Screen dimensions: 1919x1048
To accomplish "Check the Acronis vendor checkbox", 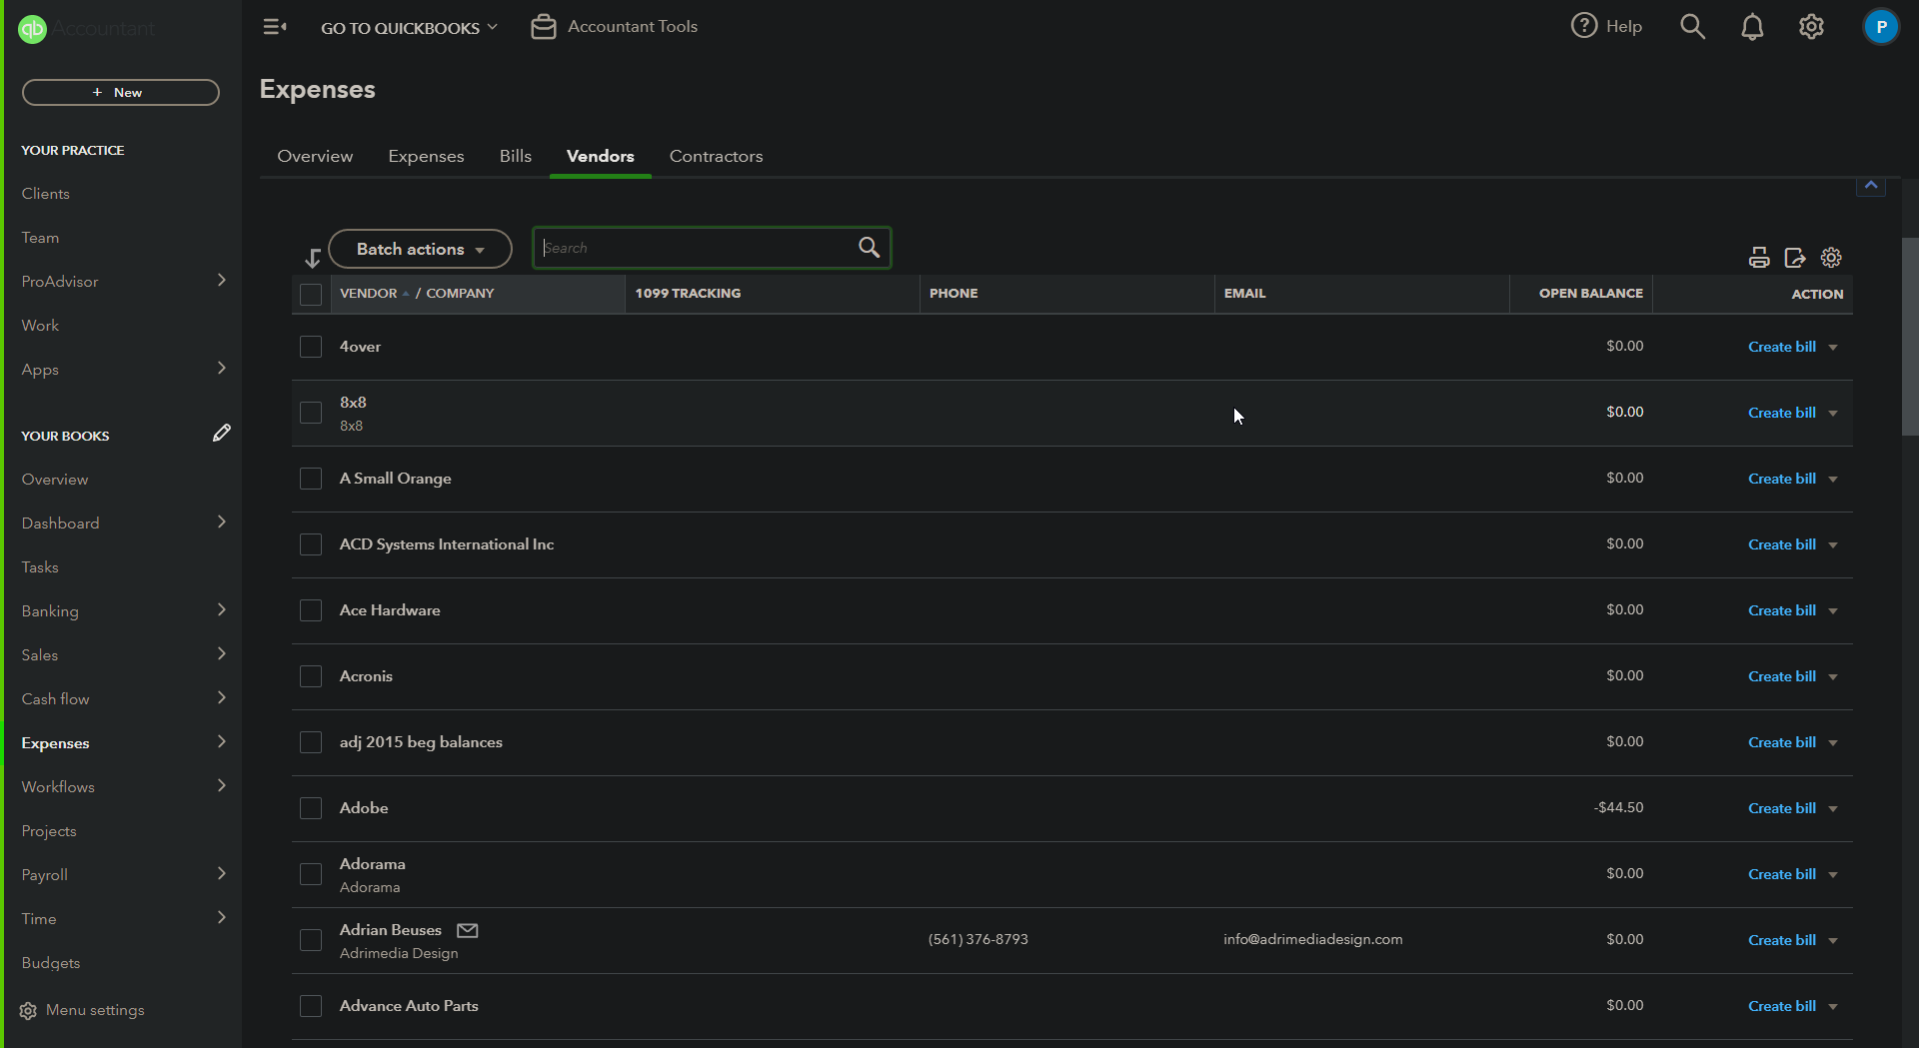I will coord(311,676).
